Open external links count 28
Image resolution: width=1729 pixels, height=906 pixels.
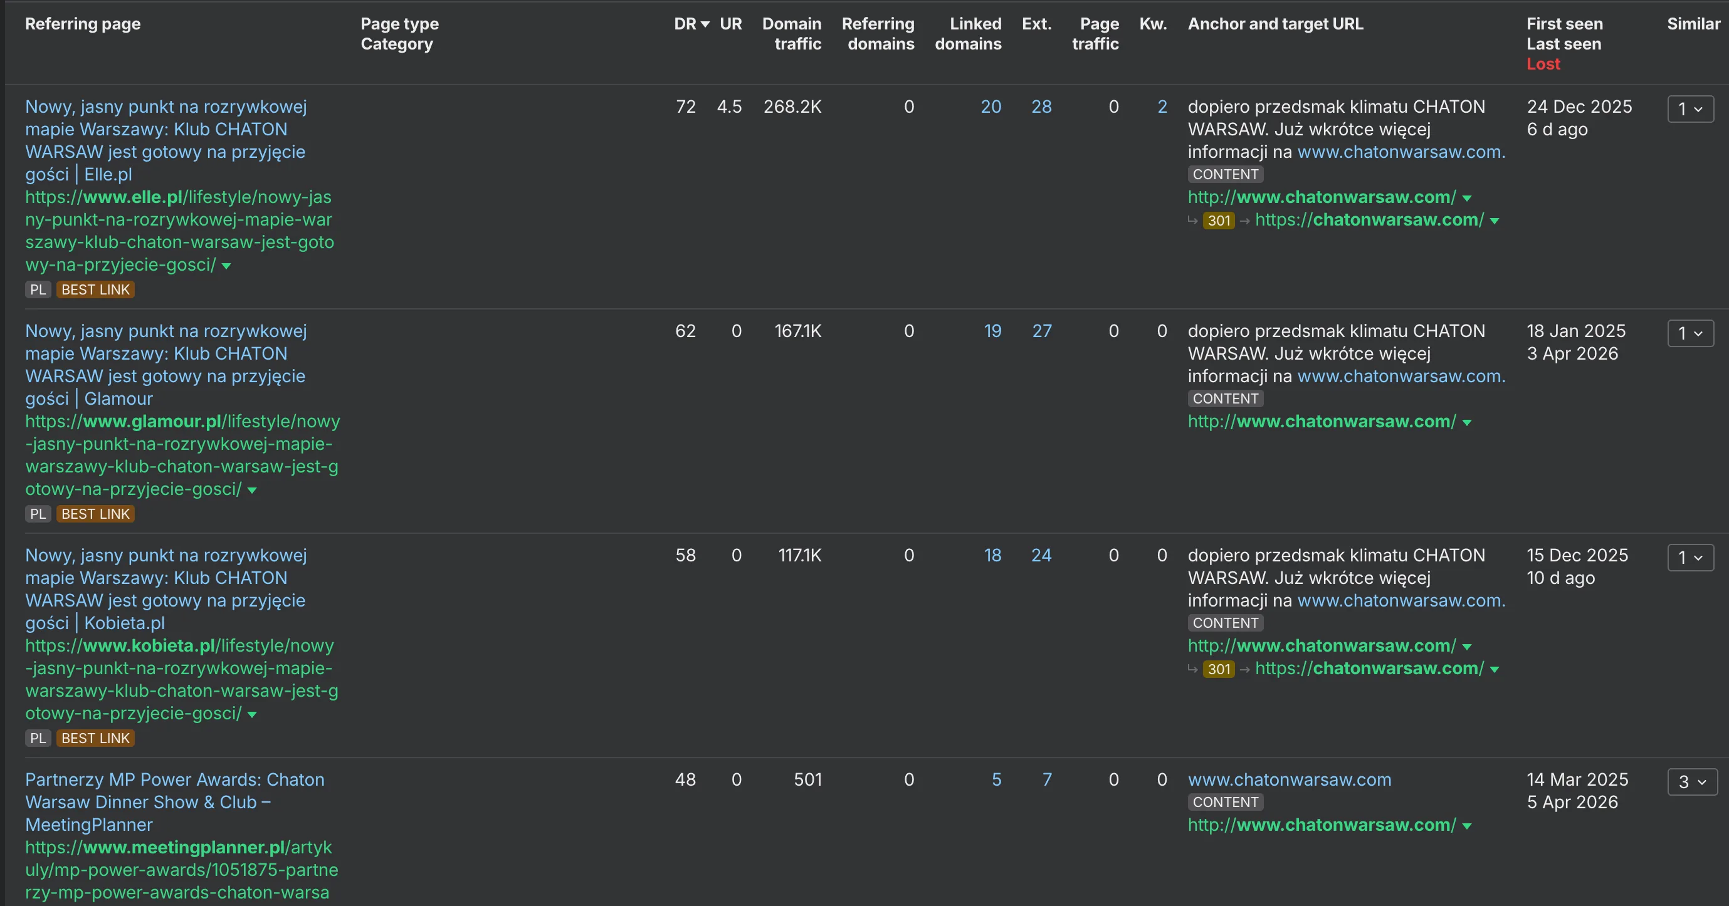coord(1041,107)
